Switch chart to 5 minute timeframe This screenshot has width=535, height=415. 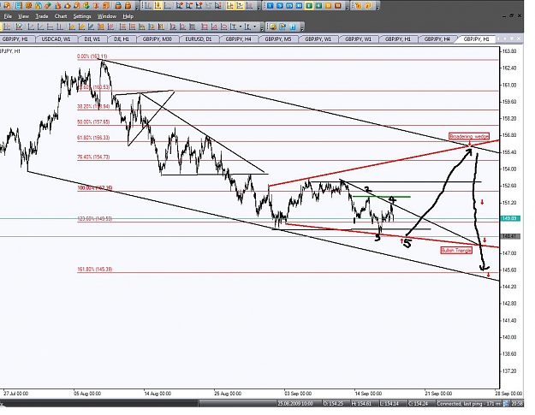[279, 5]
